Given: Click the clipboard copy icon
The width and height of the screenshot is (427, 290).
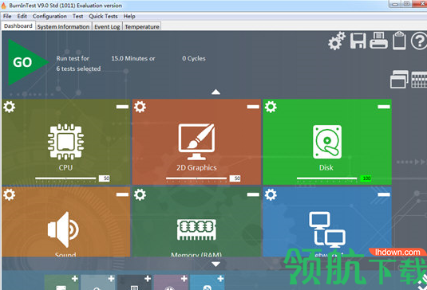Looking at the screenshot, I should (x=399, y=41).
